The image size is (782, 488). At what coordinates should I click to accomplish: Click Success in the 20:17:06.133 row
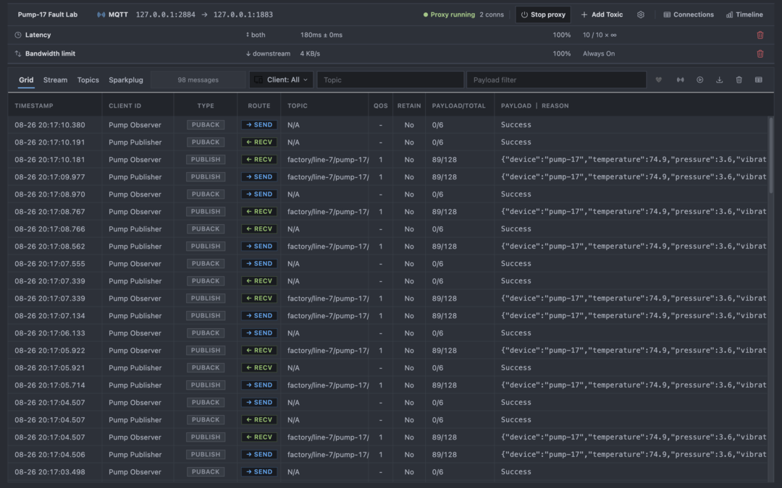pos(516,333)
